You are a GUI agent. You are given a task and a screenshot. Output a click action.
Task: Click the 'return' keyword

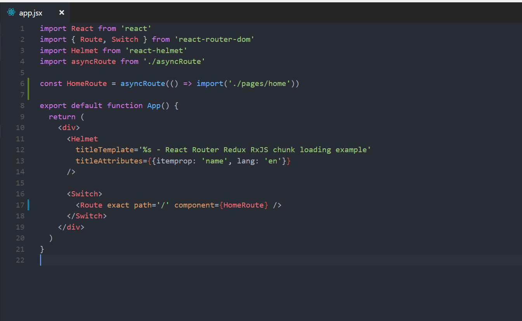[x=62, y=117]
